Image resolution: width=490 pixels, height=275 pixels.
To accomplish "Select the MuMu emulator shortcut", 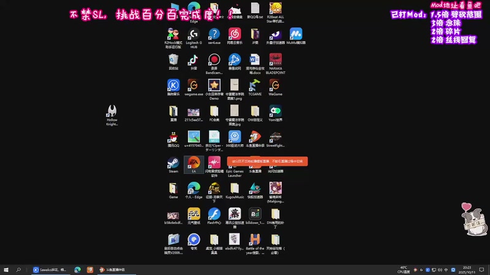I will tap(296, 36).
